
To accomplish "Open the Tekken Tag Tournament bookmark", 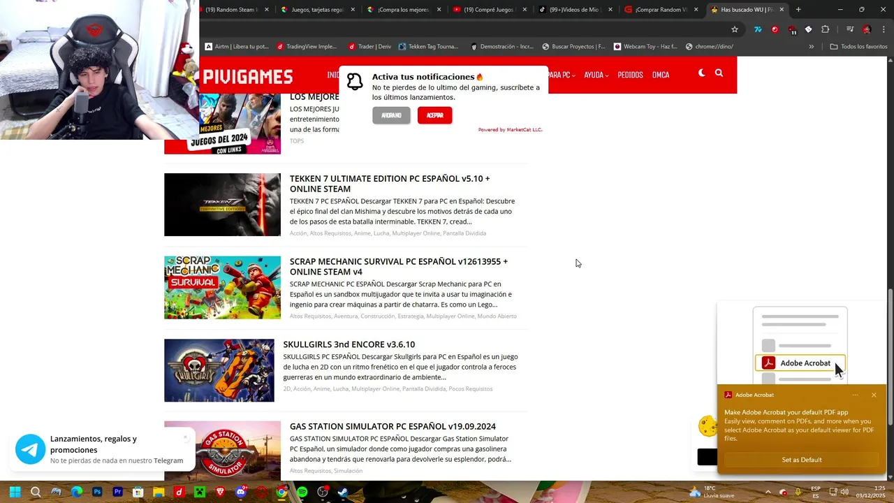I will (x=428, y=47).
